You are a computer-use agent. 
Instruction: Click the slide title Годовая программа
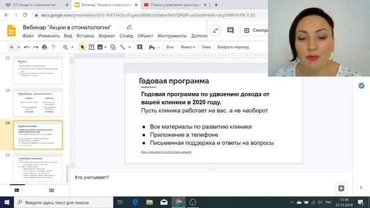pyautogui.click(x=174, y=81)
